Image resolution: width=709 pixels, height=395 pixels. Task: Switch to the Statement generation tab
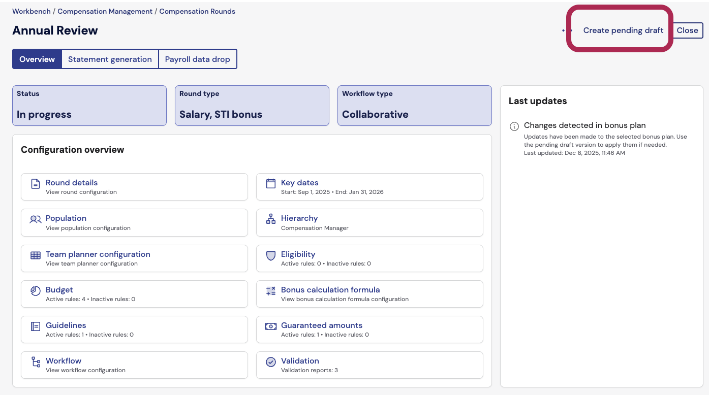pyautogui.click(x=110, y=59)
